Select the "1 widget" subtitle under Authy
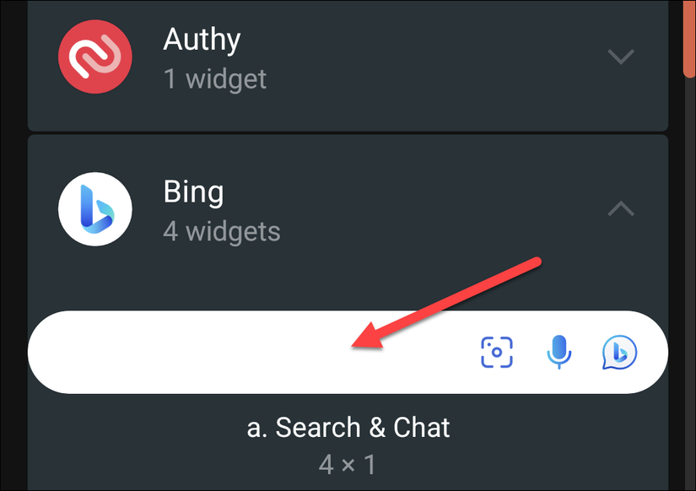The width and height of the screenshot is (696, 491). [x=215, y=79]
